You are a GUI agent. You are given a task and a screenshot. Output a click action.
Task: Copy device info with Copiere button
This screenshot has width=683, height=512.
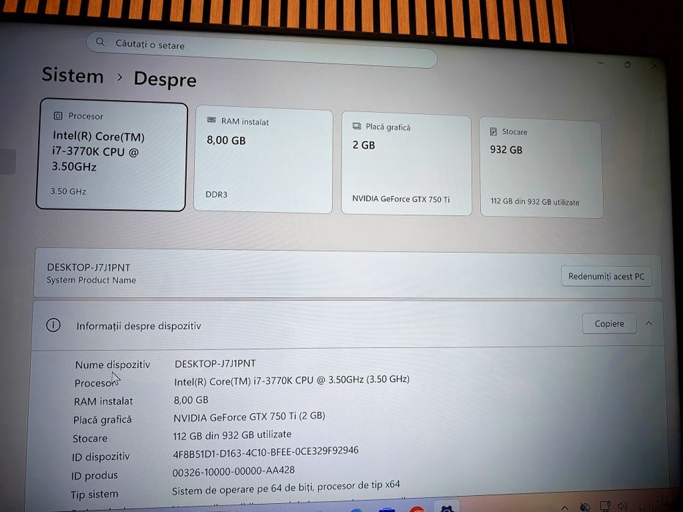coord(609,323)
